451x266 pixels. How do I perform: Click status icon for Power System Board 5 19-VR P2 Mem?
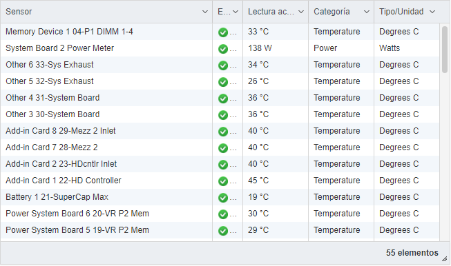(x=223, y=231)
